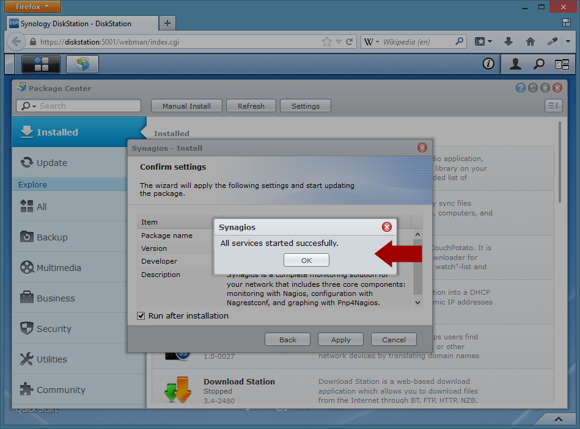Click the Description row label

coord(161,275)
